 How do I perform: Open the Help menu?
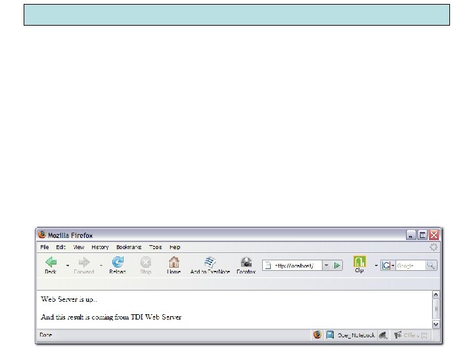pos(175,247)
